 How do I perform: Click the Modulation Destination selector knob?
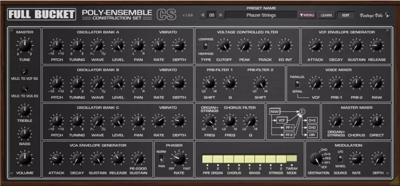pos(316,159)
